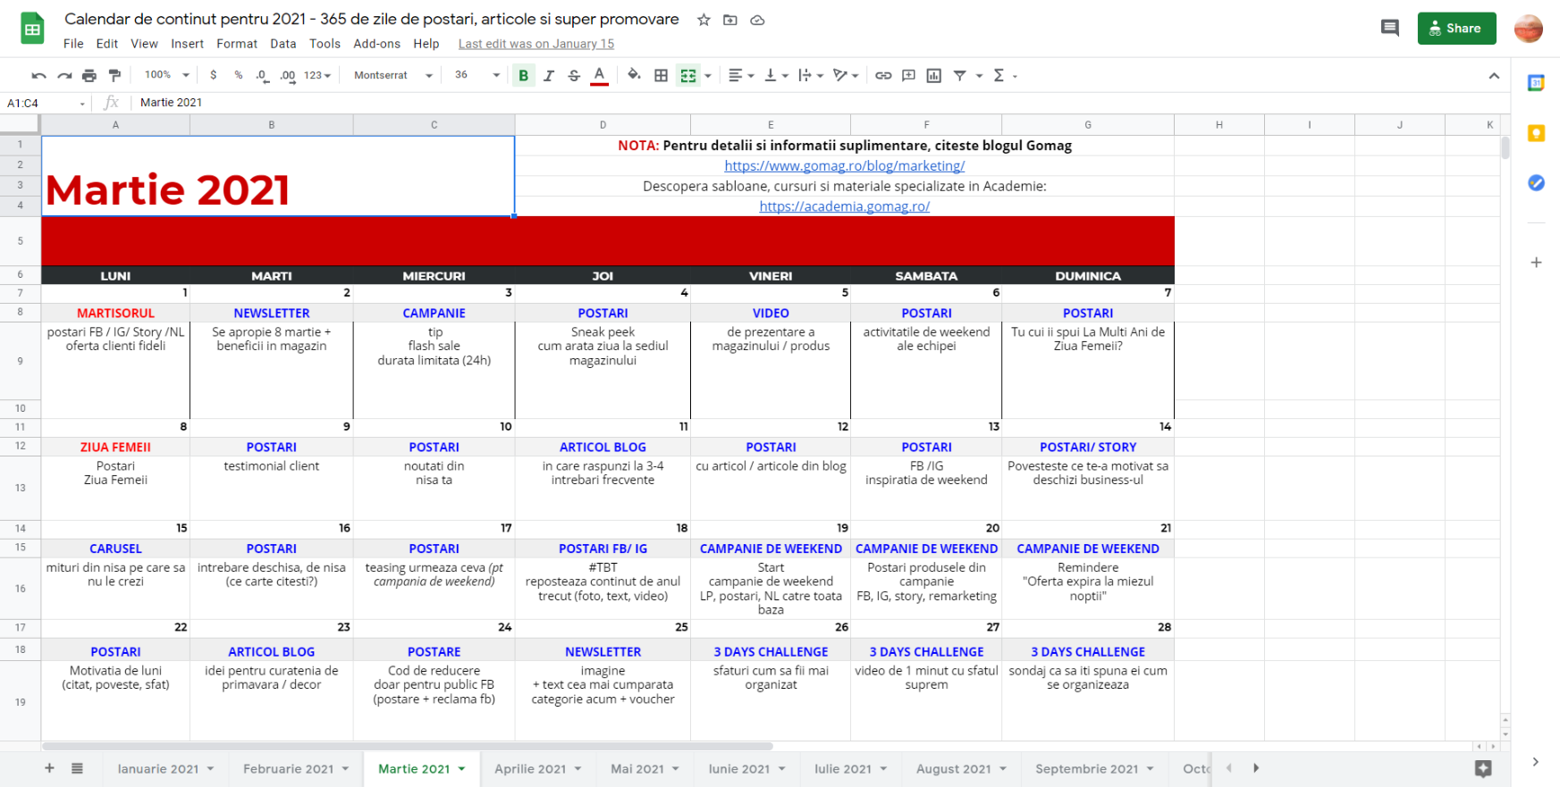Open the Format menu

pos(237,44)
